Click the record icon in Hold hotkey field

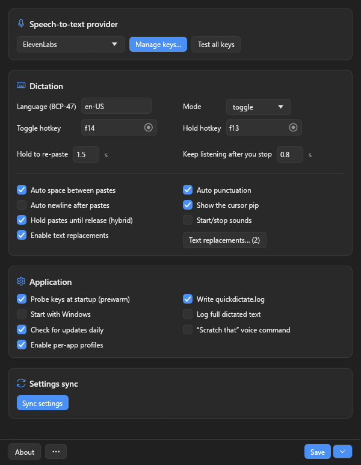pos(293,128)
